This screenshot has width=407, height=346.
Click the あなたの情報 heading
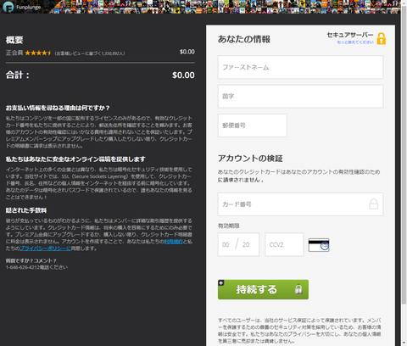(x=244, y=39)
